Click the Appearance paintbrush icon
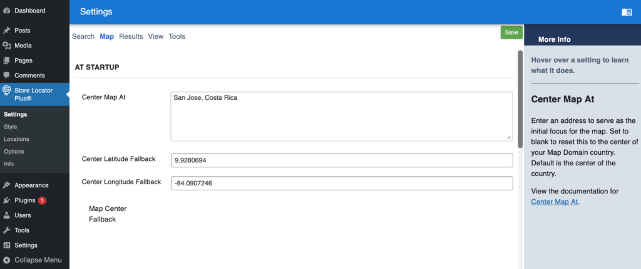Viewport: 641px width, 269px height. tap(6, 185)
